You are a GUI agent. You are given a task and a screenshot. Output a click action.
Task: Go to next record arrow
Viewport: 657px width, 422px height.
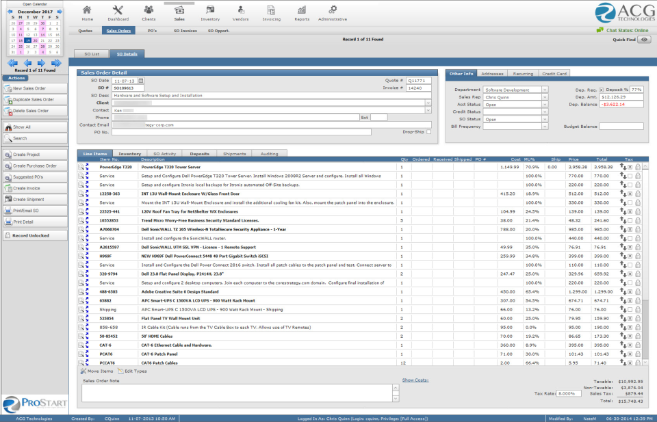click(x=42, y=63)
